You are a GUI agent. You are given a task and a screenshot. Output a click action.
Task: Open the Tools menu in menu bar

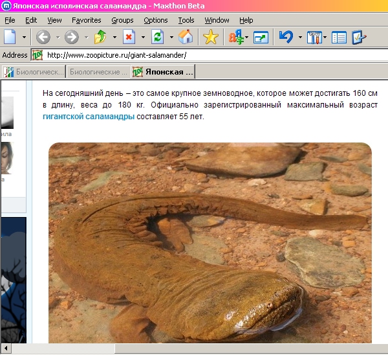point(186,20)
